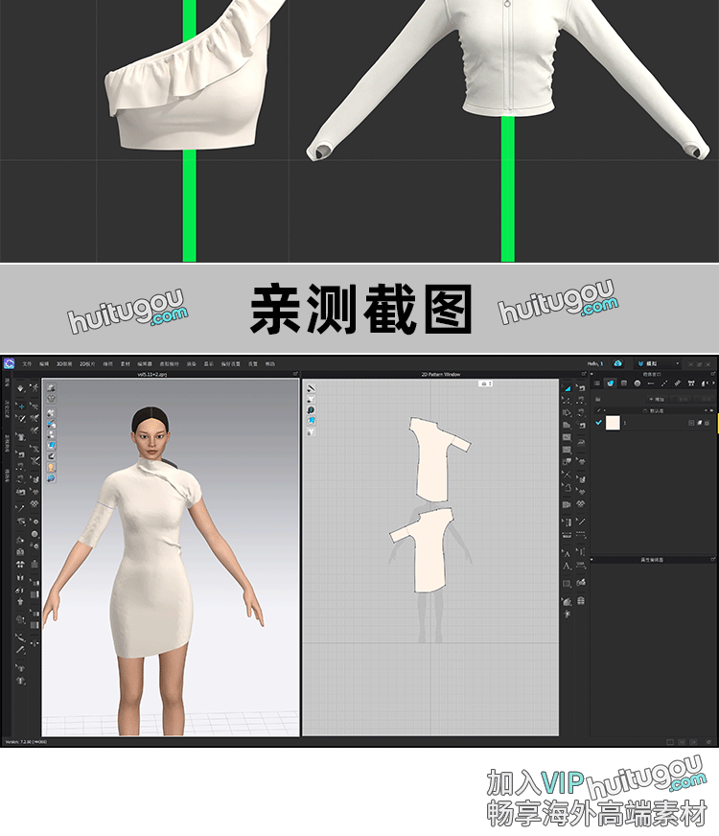Screen dimensions: 719x836
Task: Collapse the object browser using left dot
Action: [591, 374]
